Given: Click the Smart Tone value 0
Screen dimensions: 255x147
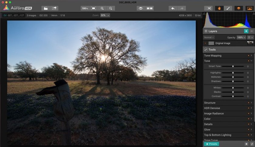Looking at the screenshot, I should pos(248,66).
